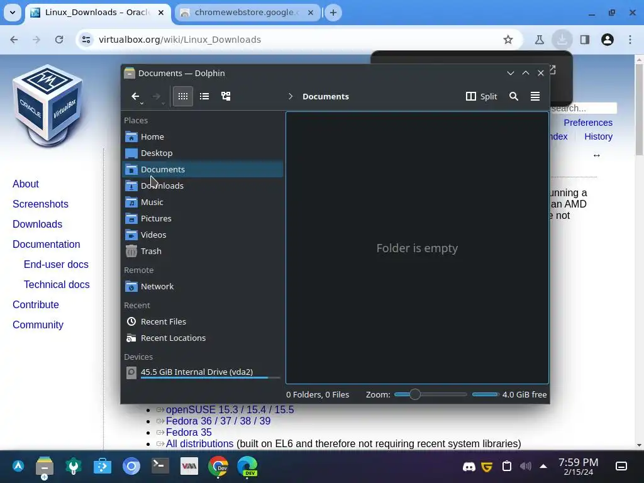
Task: Open Home in Places panel
Action: (202, 136)
